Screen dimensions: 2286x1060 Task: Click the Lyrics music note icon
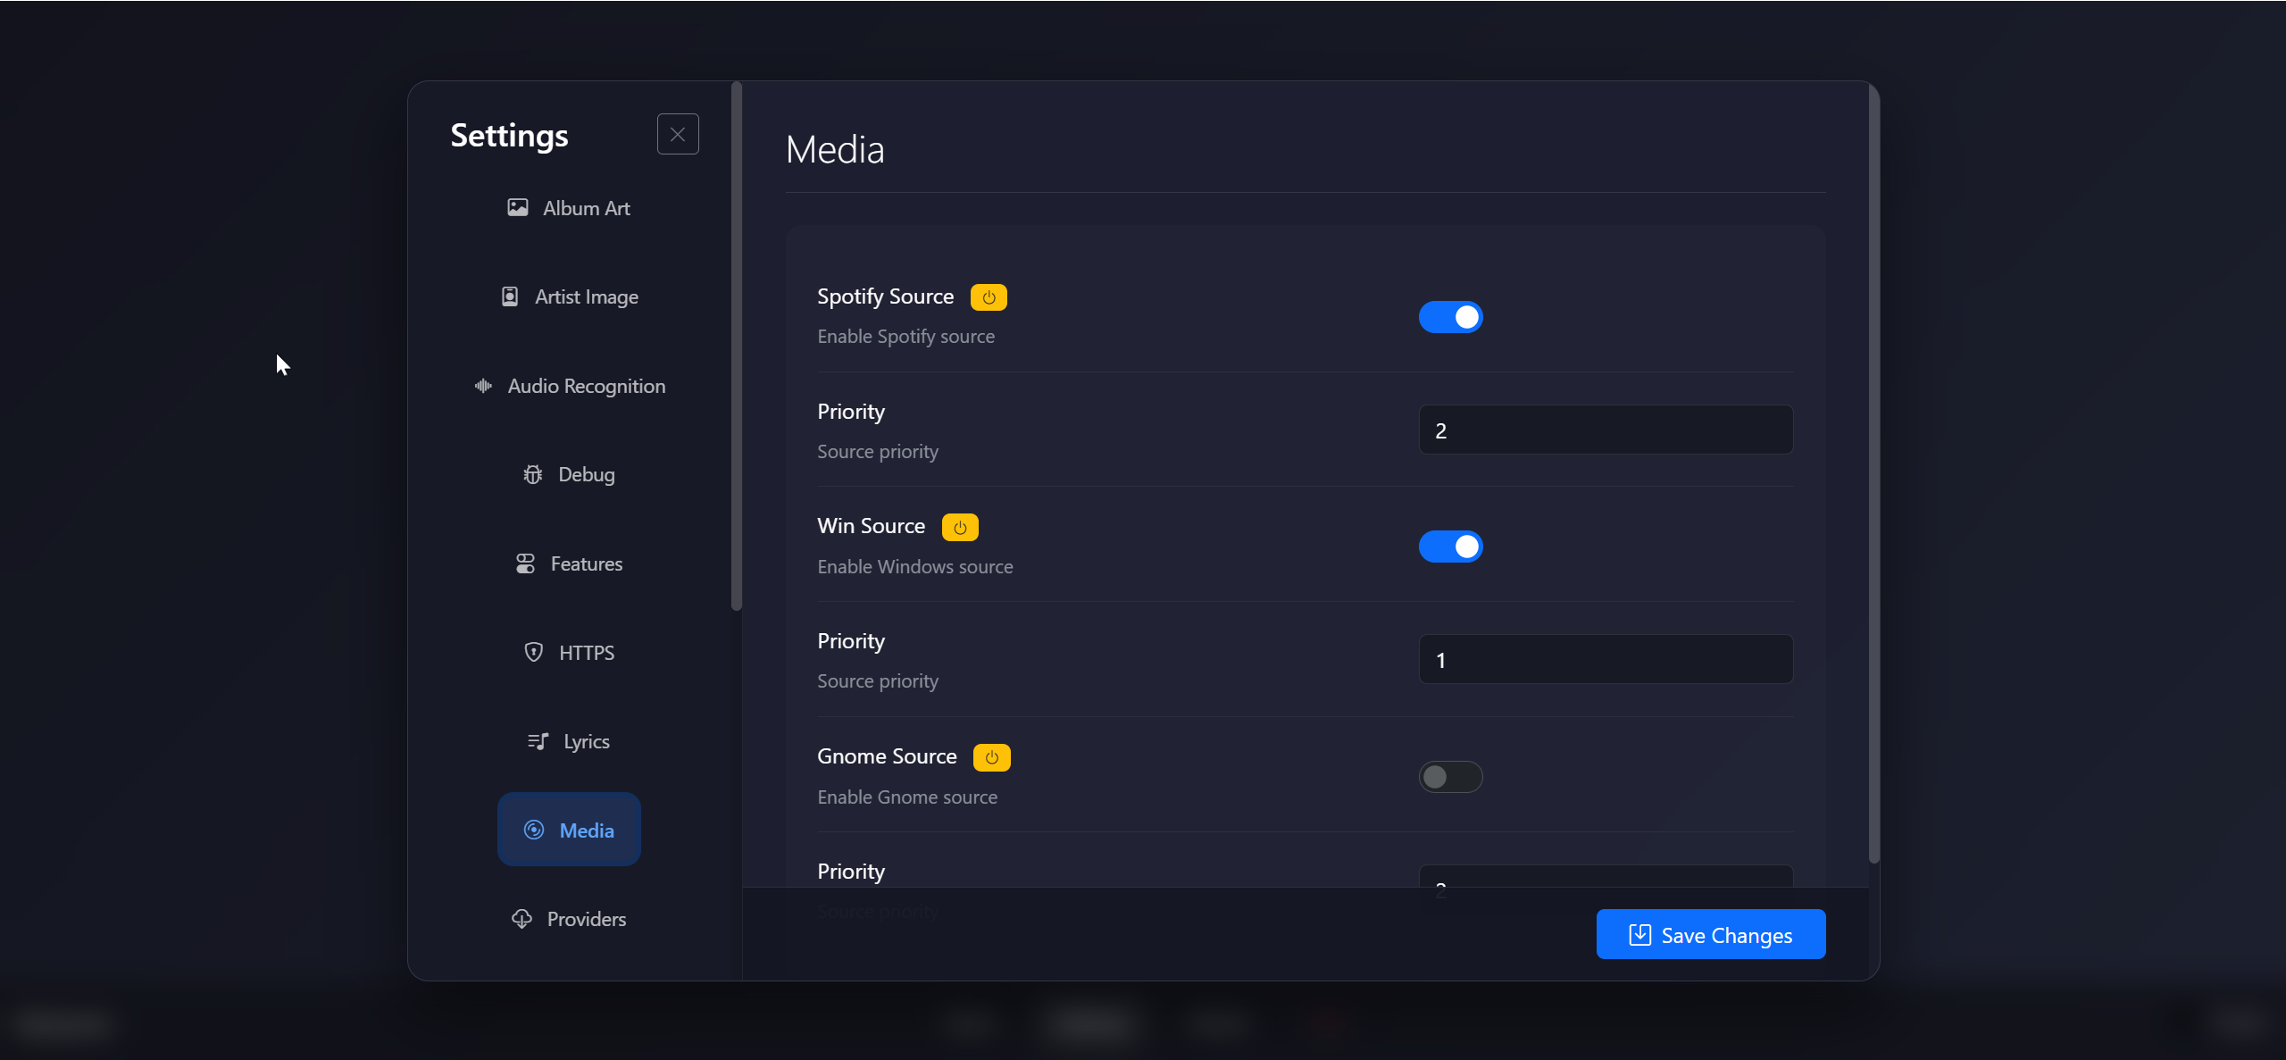click(538, 741)
